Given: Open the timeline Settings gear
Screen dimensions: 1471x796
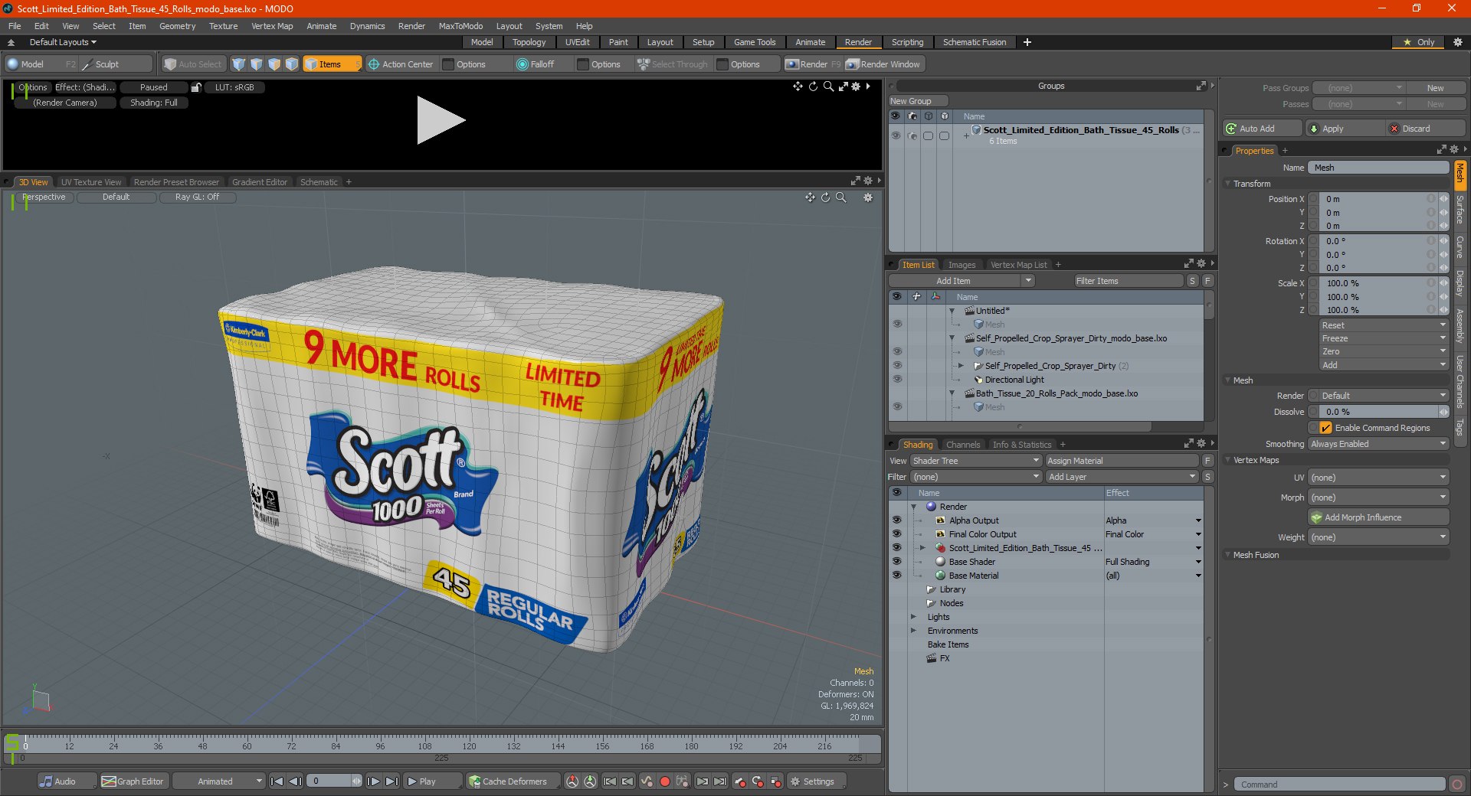Looking at the screenshot, I should point(795,781).
